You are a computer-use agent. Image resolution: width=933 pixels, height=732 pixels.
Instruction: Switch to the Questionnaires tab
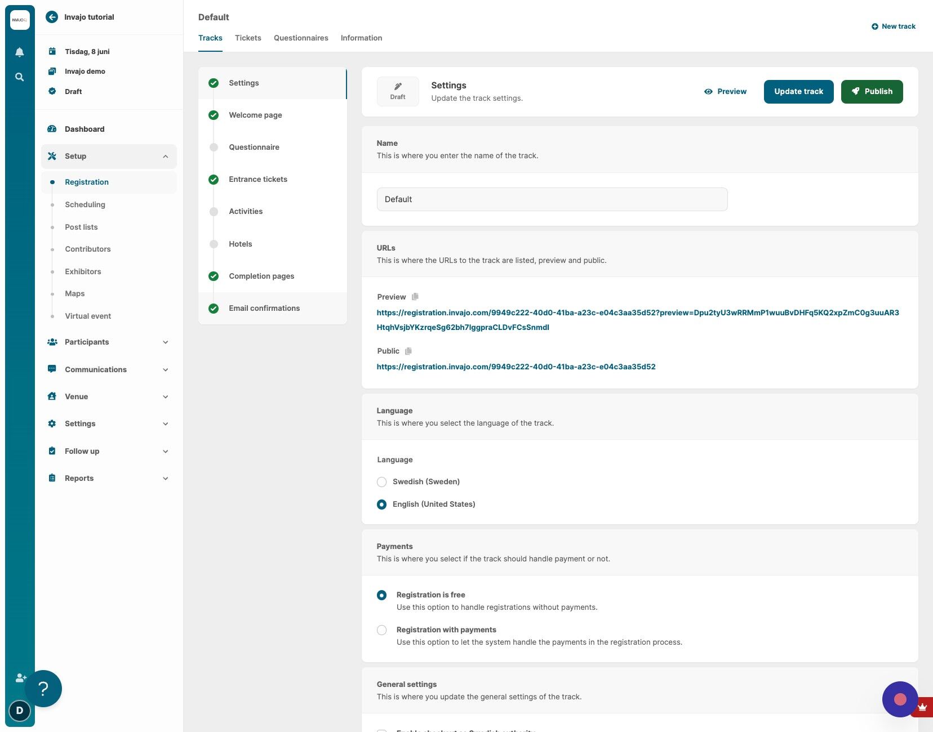coord(301,38)
